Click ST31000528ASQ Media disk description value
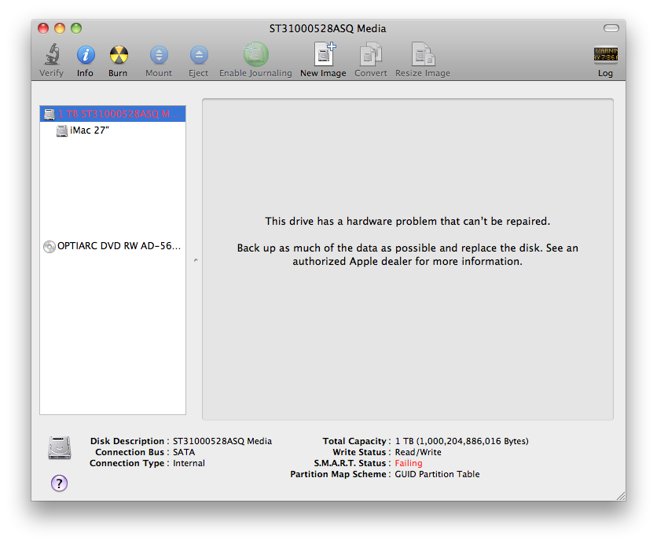 222,441
